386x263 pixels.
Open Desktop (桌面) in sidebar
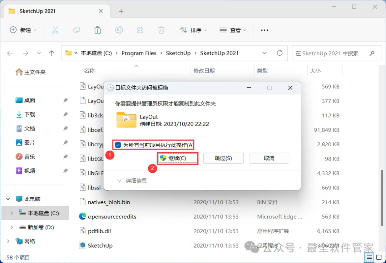[x=26, y=100]
